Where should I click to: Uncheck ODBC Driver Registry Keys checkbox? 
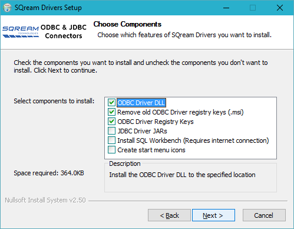click(x=111, y=122)
